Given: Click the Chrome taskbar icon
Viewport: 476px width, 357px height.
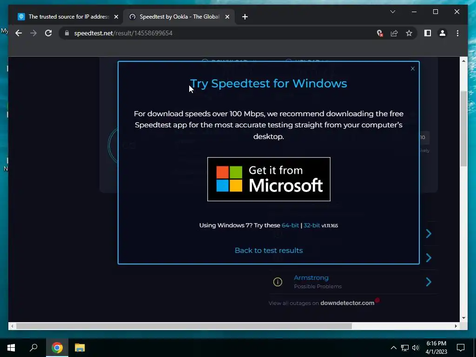Looking at the screenshot, I should pos(57,348).
